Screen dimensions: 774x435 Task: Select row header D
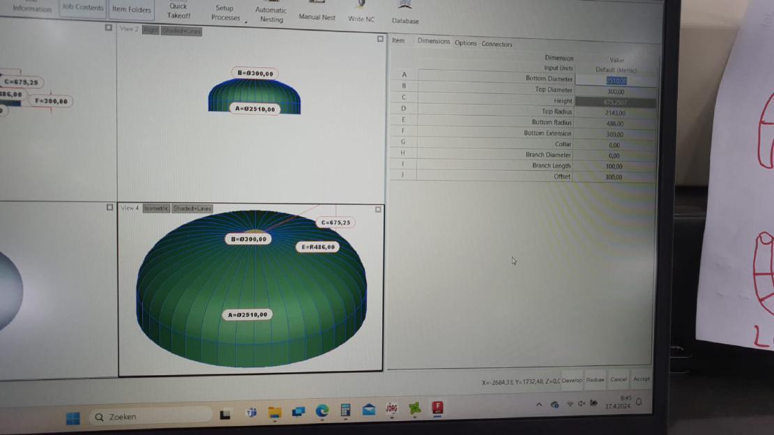(x=403, y=108)
